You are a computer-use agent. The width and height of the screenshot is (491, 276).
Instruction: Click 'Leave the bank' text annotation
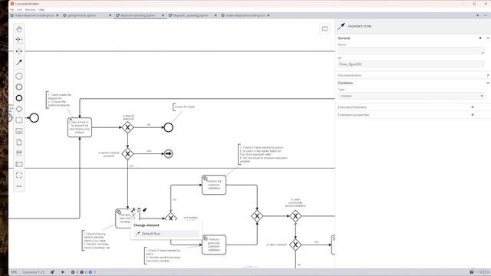(x=184, y=107)
